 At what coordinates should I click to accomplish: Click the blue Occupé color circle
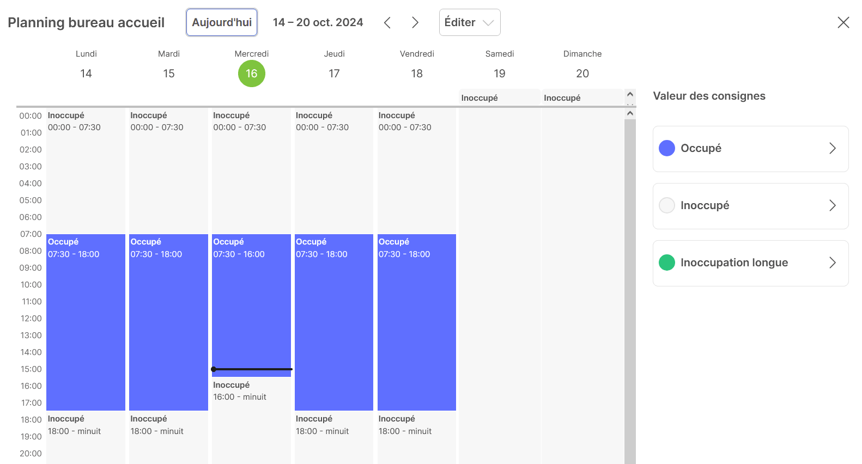click(667, 149)
